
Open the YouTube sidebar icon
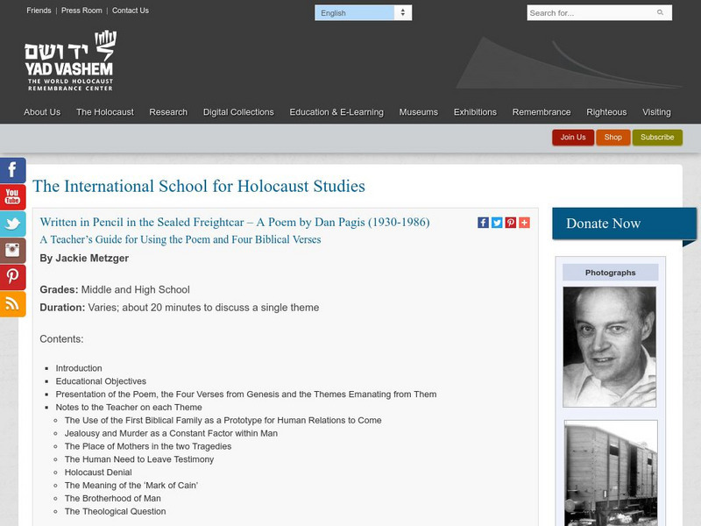(12, 196)
